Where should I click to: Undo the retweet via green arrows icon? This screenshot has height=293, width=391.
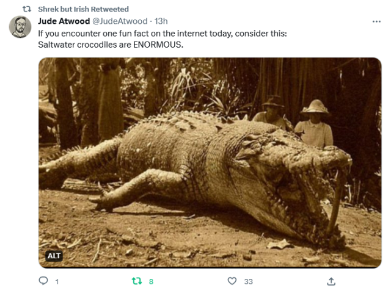coord(137,281)
